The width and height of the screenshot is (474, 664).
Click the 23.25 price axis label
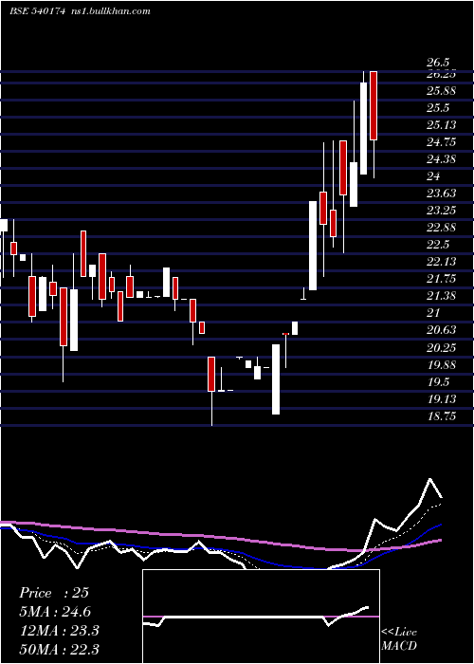coord(441,211)
